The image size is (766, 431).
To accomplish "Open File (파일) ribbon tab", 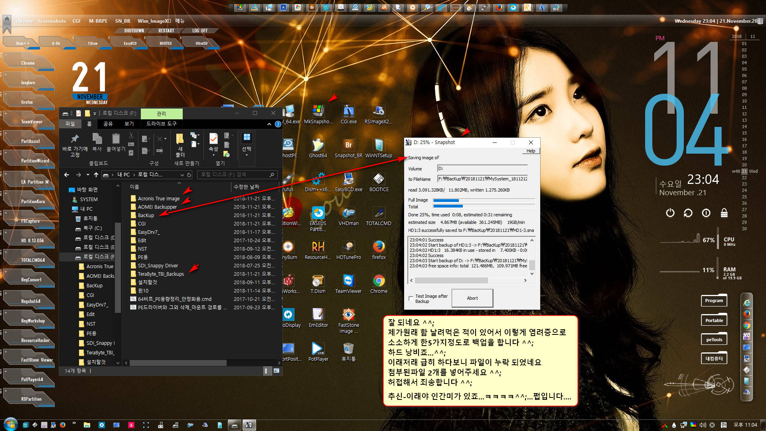I will click(70, 124).
